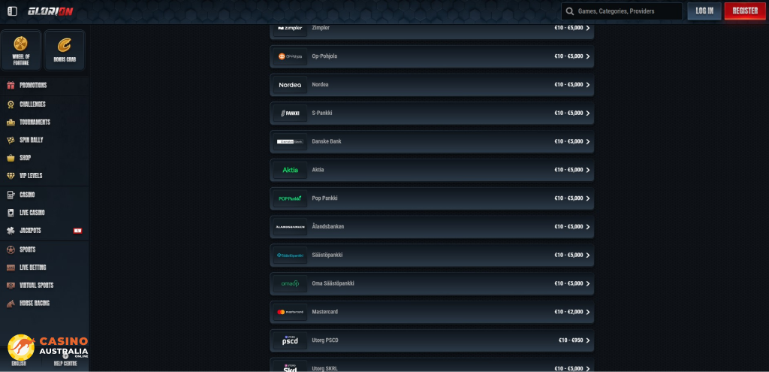
Task: Select the Utorg SKRL payment name
Action: [324, 368]
